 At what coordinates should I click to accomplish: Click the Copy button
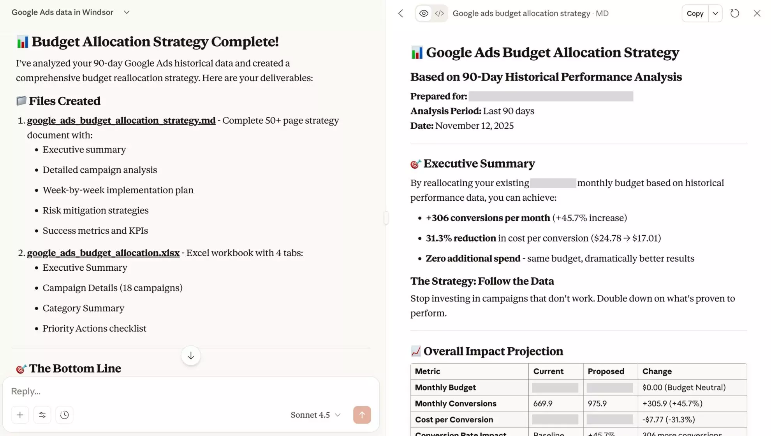pos(695,14)
